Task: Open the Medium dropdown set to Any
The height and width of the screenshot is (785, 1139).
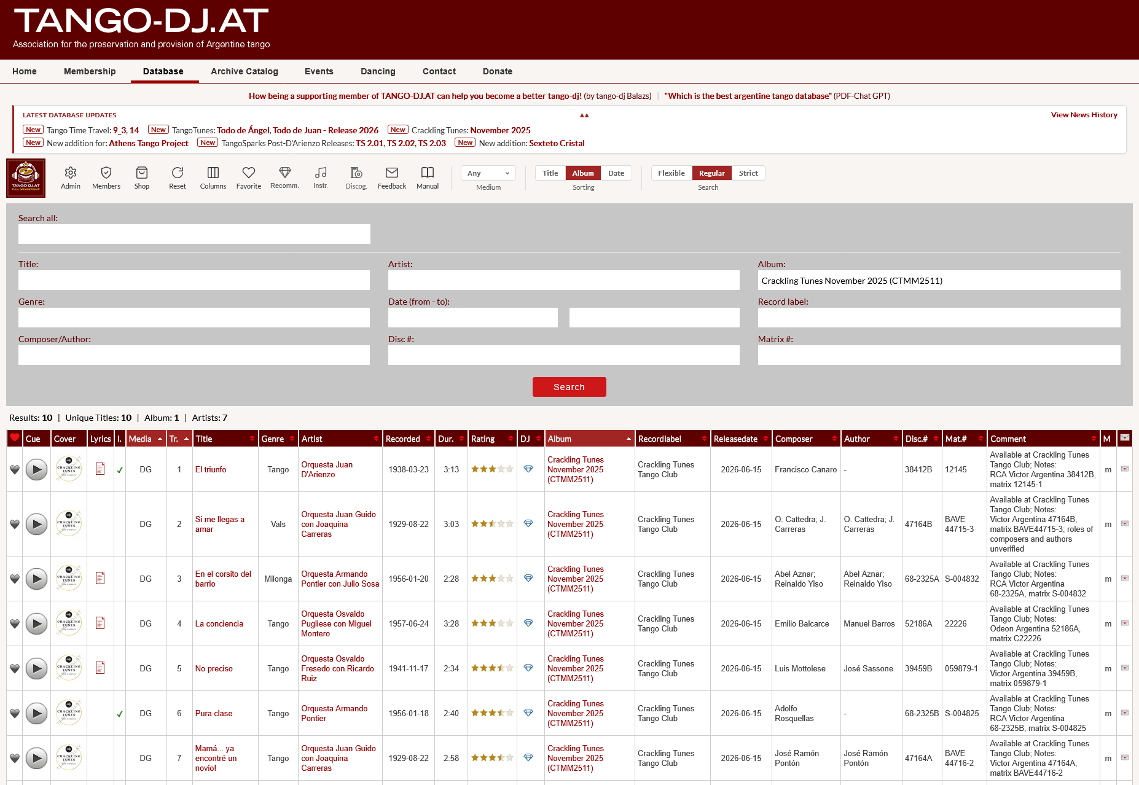Action: pyautogui.click(x=488, y=173)
